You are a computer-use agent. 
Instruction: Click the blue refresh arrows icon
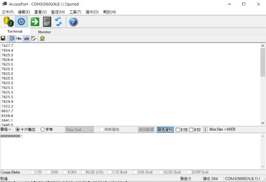(59, 22)
